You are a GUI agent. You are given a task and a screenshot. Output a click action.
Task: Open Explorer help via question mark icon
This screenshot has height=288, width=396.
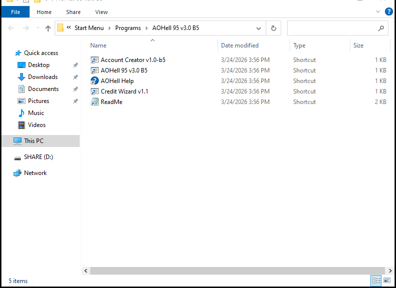388,11
